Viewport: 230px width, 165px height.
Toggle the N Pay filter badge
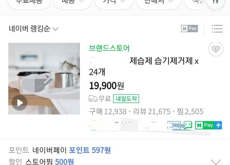click(x=189, y=28)
